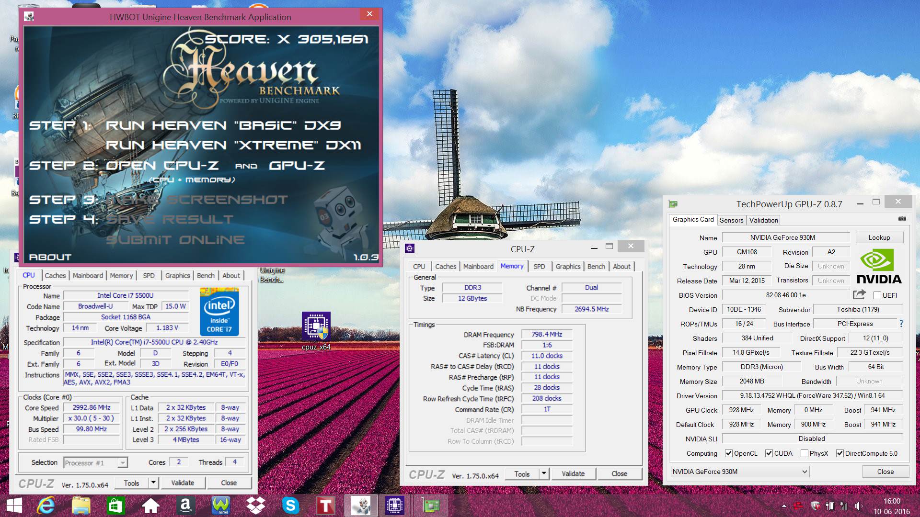The width and height of the screenshot is (920, 517).
Task: Open the volume speaker tray icon
Action: (859, 506)
